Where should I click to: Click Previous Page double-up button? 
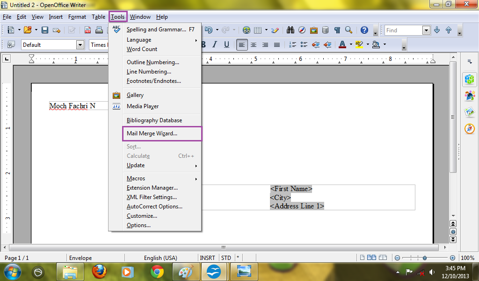pyautogui.click(x=453, y=224)
